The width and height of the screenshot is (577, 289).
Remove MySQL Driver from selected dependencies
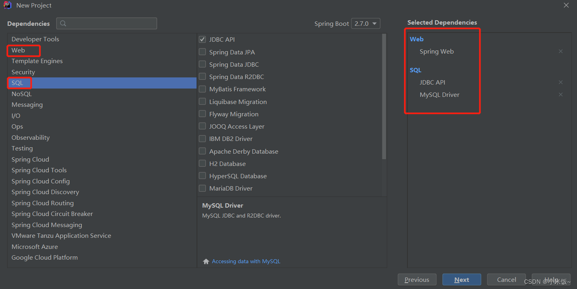pyautogui.click(x=560, y=94)
